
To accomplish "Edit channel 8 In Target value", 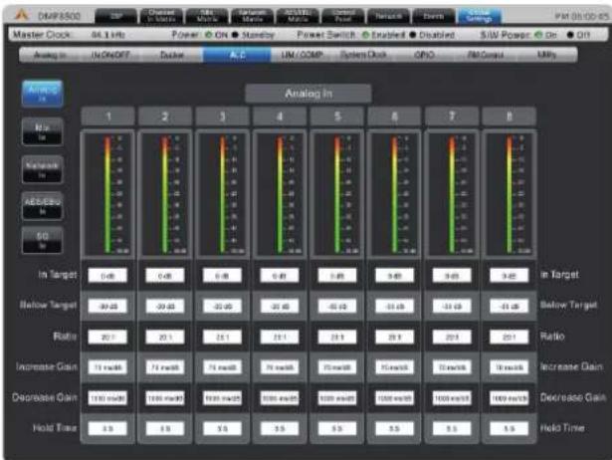I will 510,276.
